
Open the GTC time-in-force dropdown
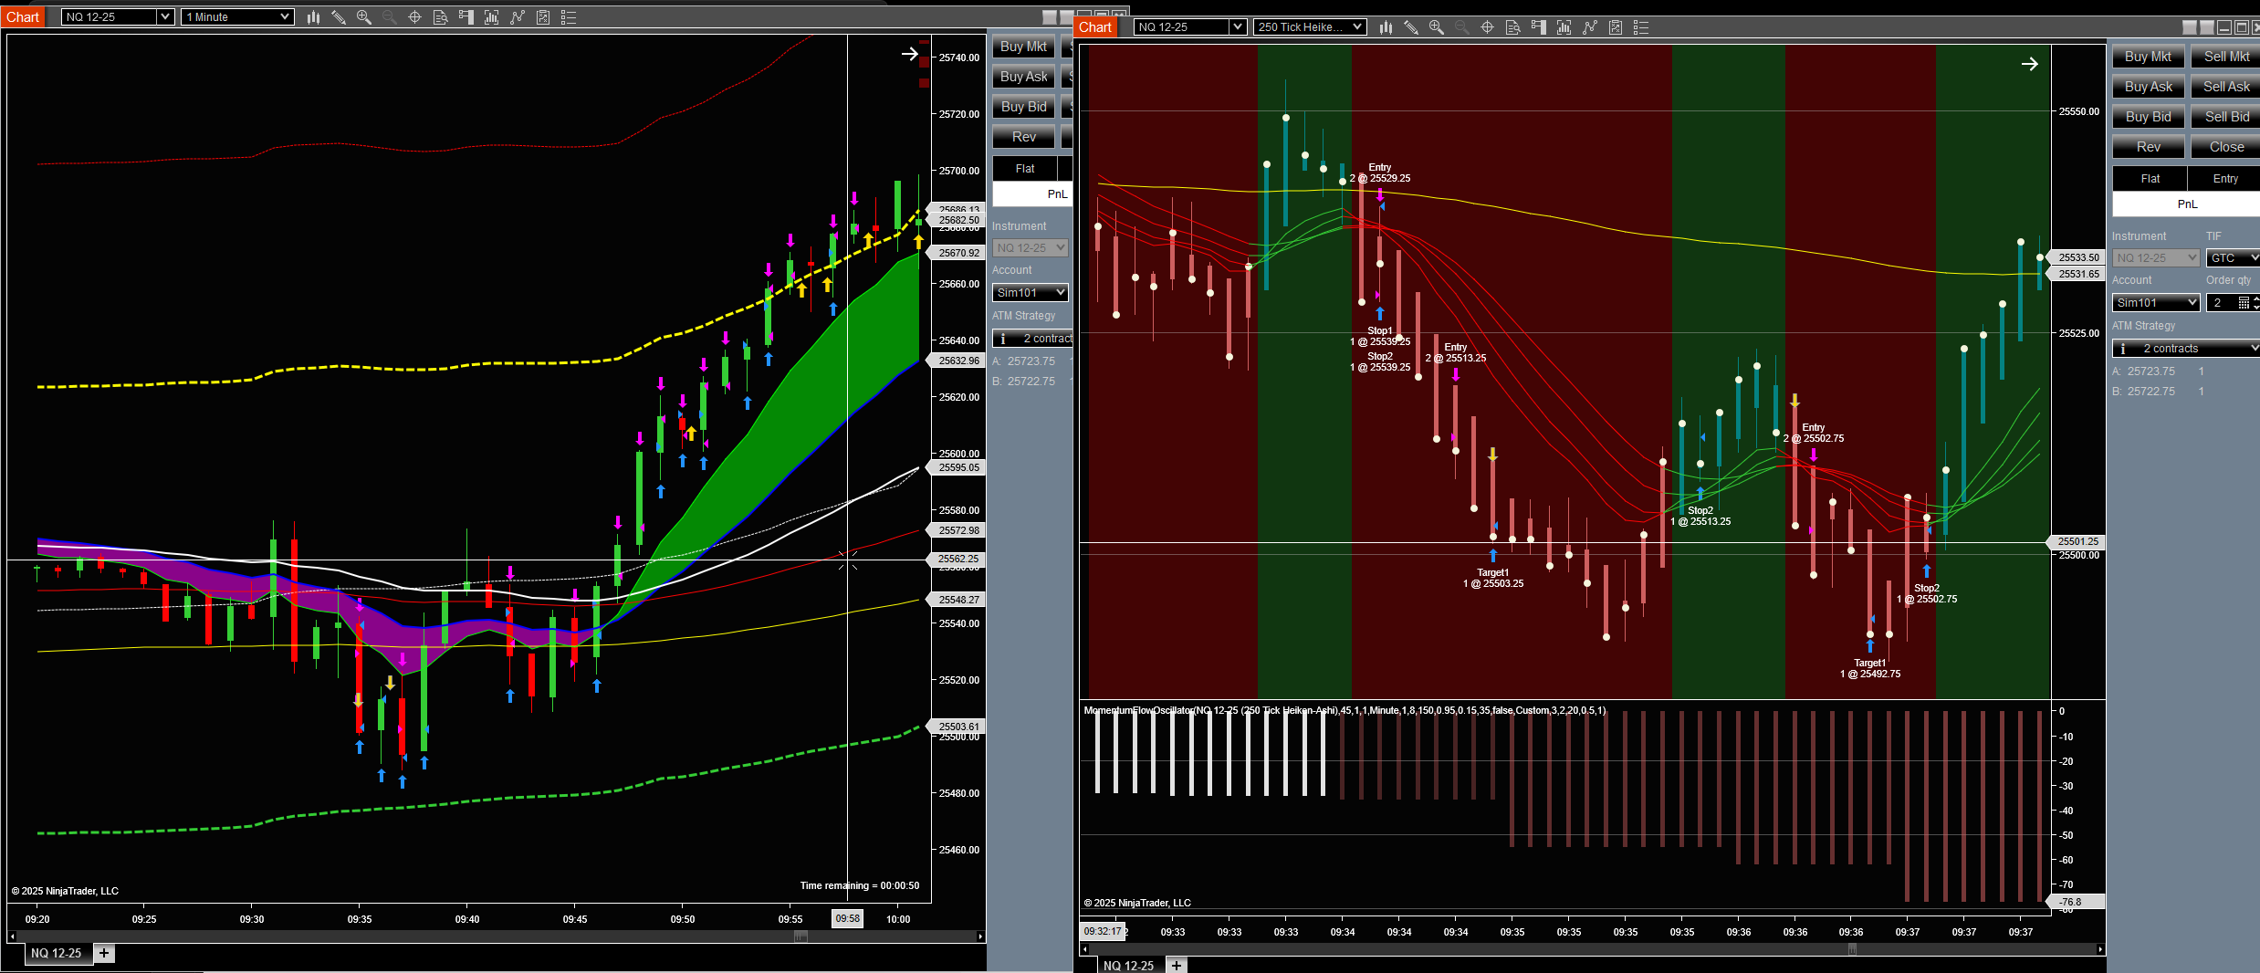point(2234,258)
